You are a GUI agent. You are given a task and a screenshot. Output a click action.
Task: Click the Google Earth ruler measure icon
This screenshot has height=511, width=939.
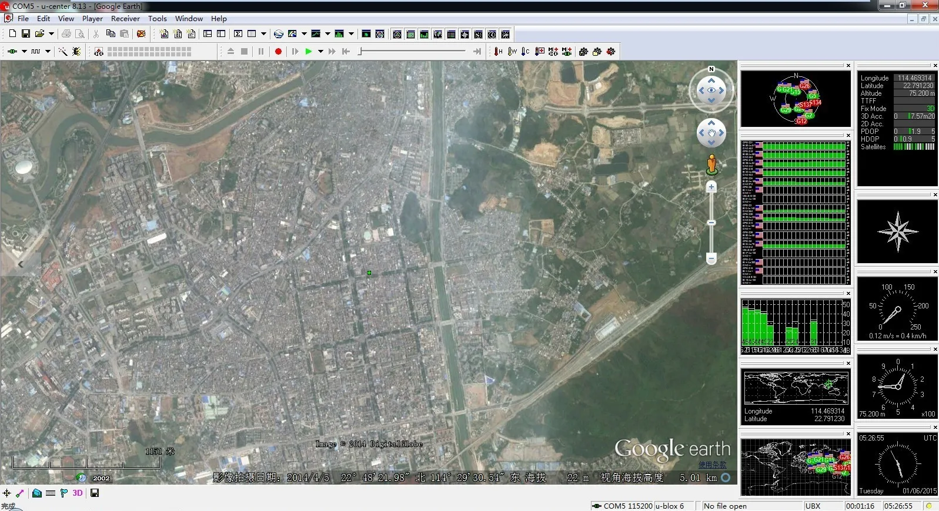coord(20,493)
